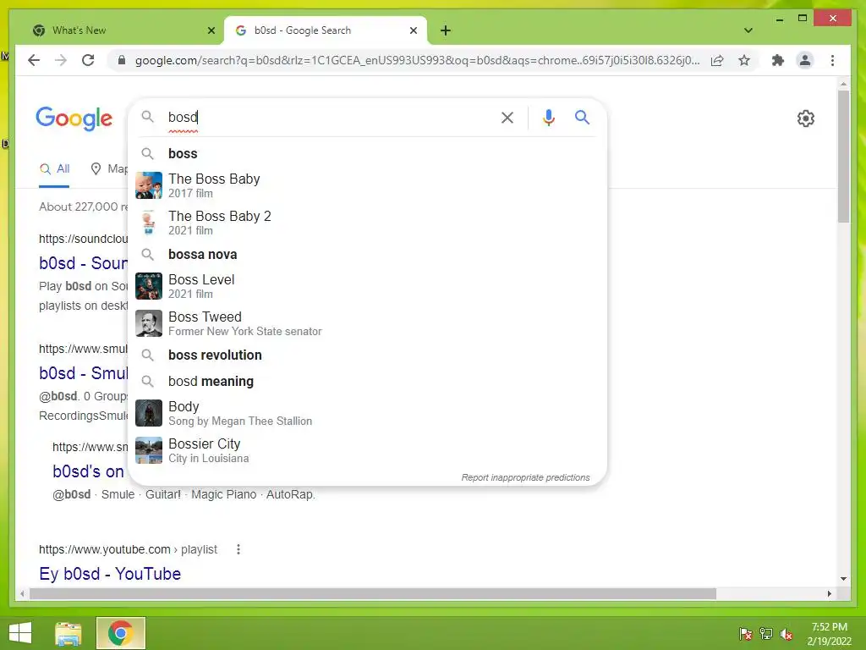
Task: View site info via the padlock icon
Action: (x=122, y=60)
